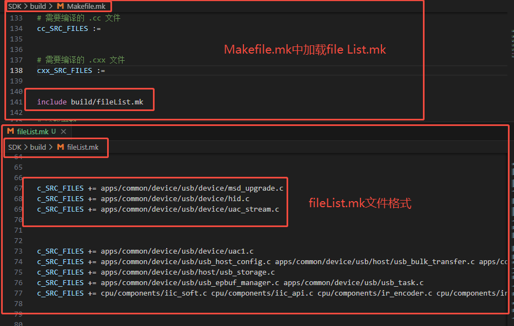This screenshot has width=514, height=326.
Task: Click the include keyword on line 141
Action: (52, 102)
